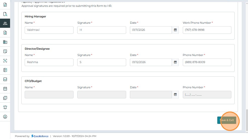Open the chart icon in sidebar

(5, 79)
